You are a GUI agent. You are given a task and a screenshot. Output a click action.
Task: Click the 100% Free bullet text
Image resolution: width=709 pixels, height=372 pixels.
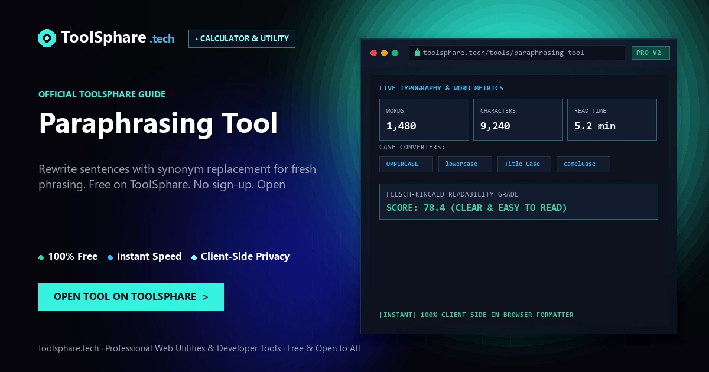73,256
